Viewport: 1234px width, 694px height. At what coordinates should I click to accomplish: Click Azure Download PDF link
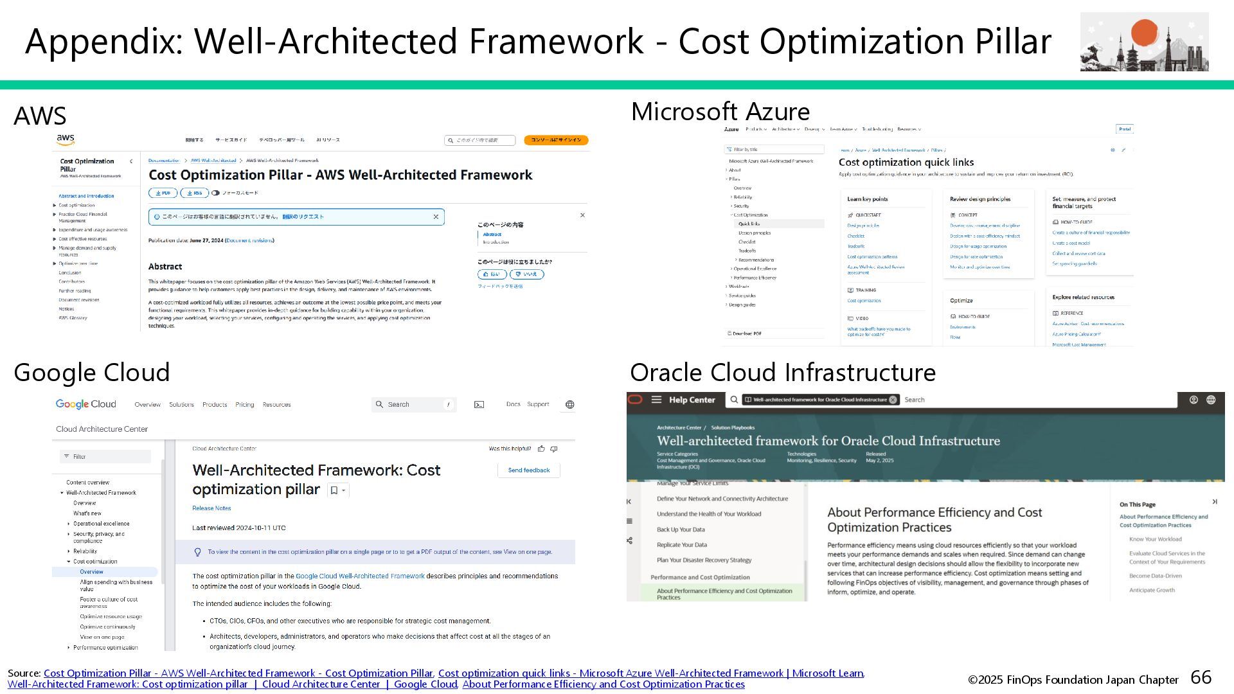[x=744, y=334]
